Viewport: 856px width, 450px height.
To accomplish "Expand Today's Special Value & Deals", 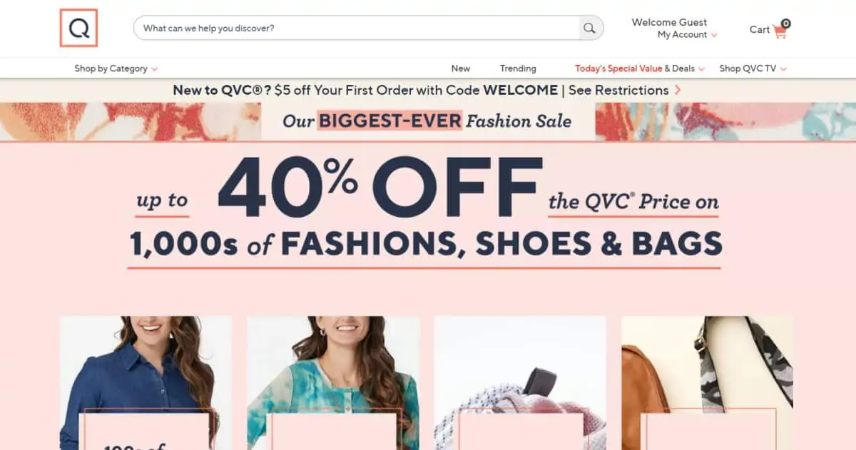I will pyautogui.click(x=640, y=69).
